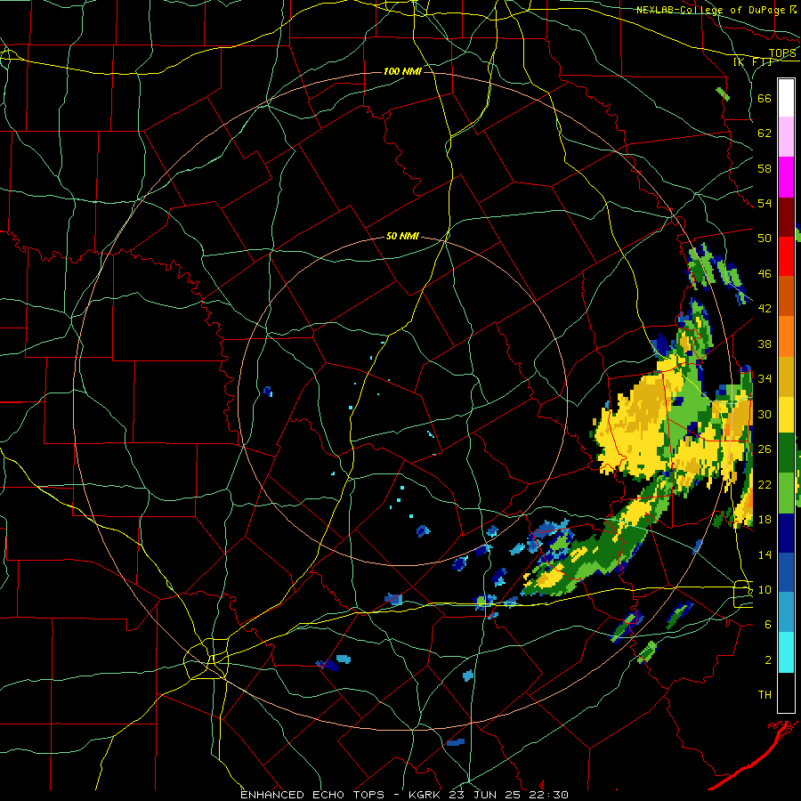801x801 pixels.
Task: Click the NEXLAB-College of DuPage text
Action: coord(711,10)
